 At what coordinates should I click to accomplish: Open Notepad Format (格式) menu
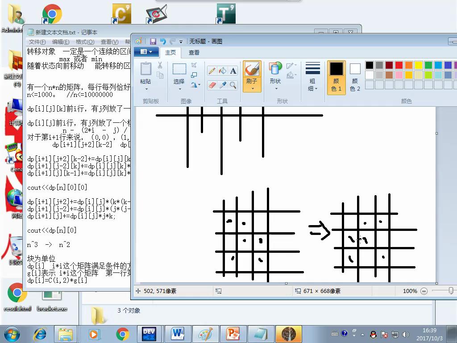85,42
